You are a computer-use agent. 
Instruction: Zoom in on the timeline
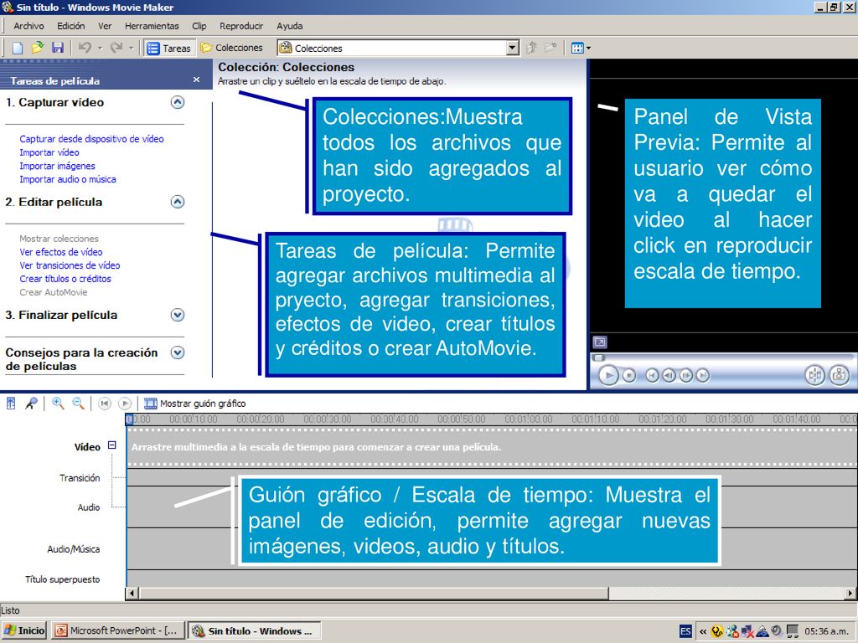point(58,404)
